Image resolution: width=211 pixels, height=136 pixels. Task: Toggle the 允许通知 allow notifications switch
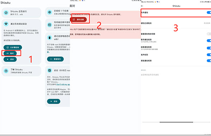(x=209, y=12)
